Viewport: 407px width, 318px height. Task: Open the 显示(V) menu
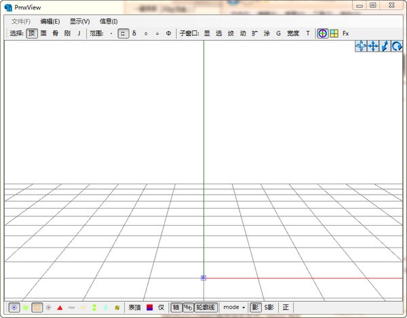click(x=79, y=21)
